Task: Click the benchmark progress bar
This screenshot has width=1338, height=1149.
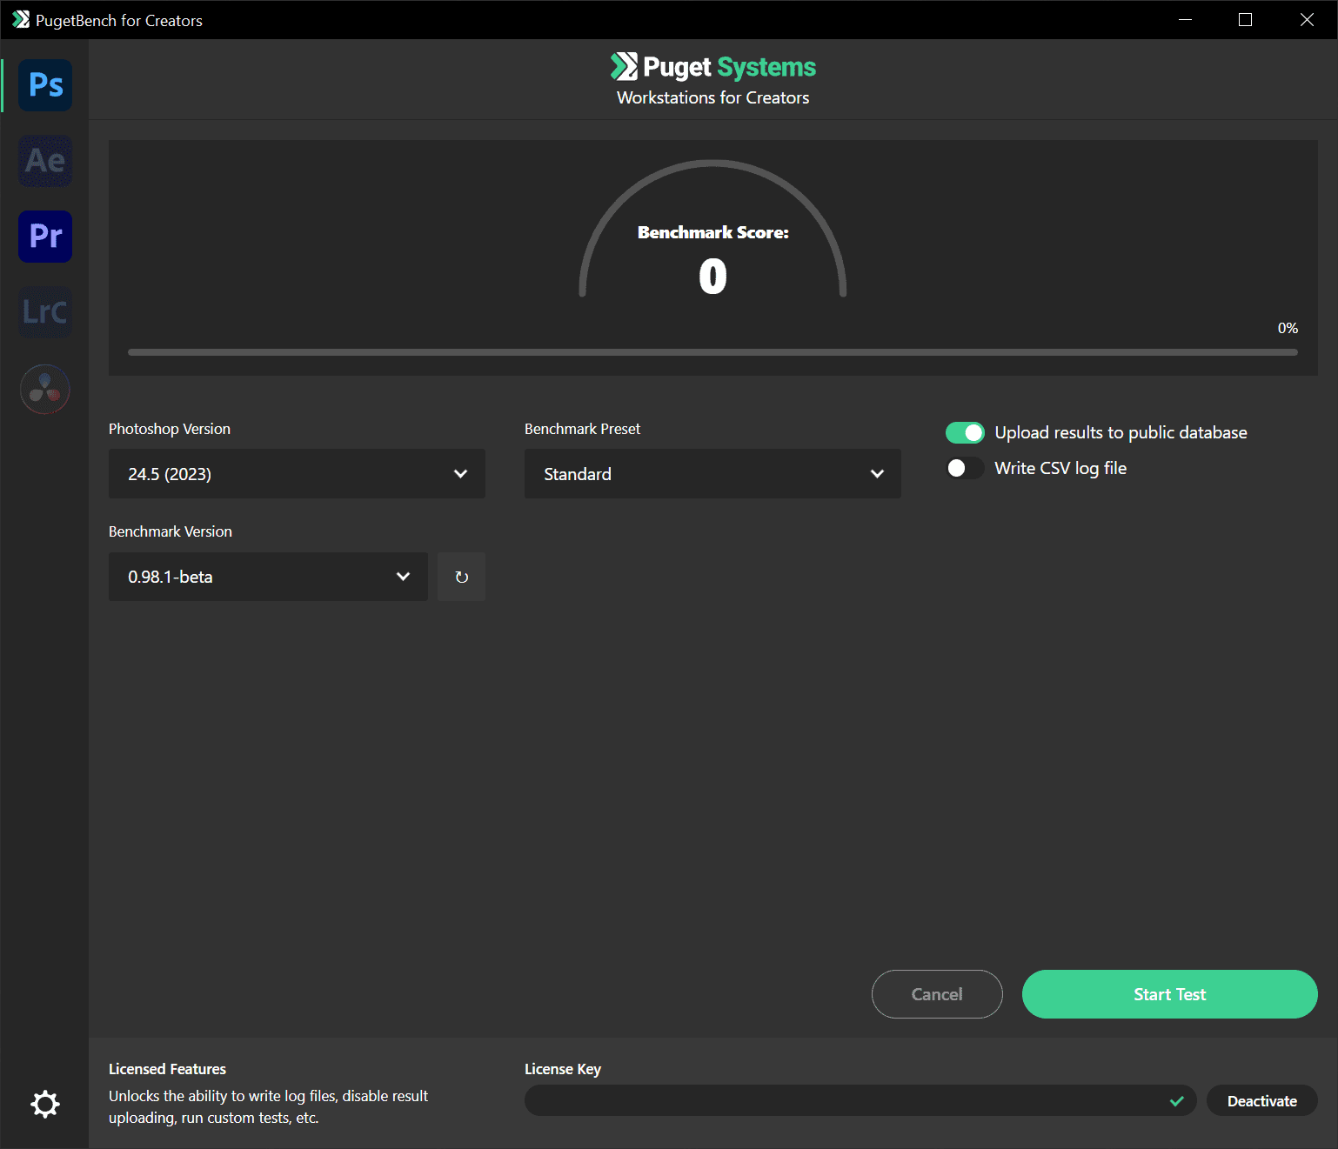Action: coord(712,352)
